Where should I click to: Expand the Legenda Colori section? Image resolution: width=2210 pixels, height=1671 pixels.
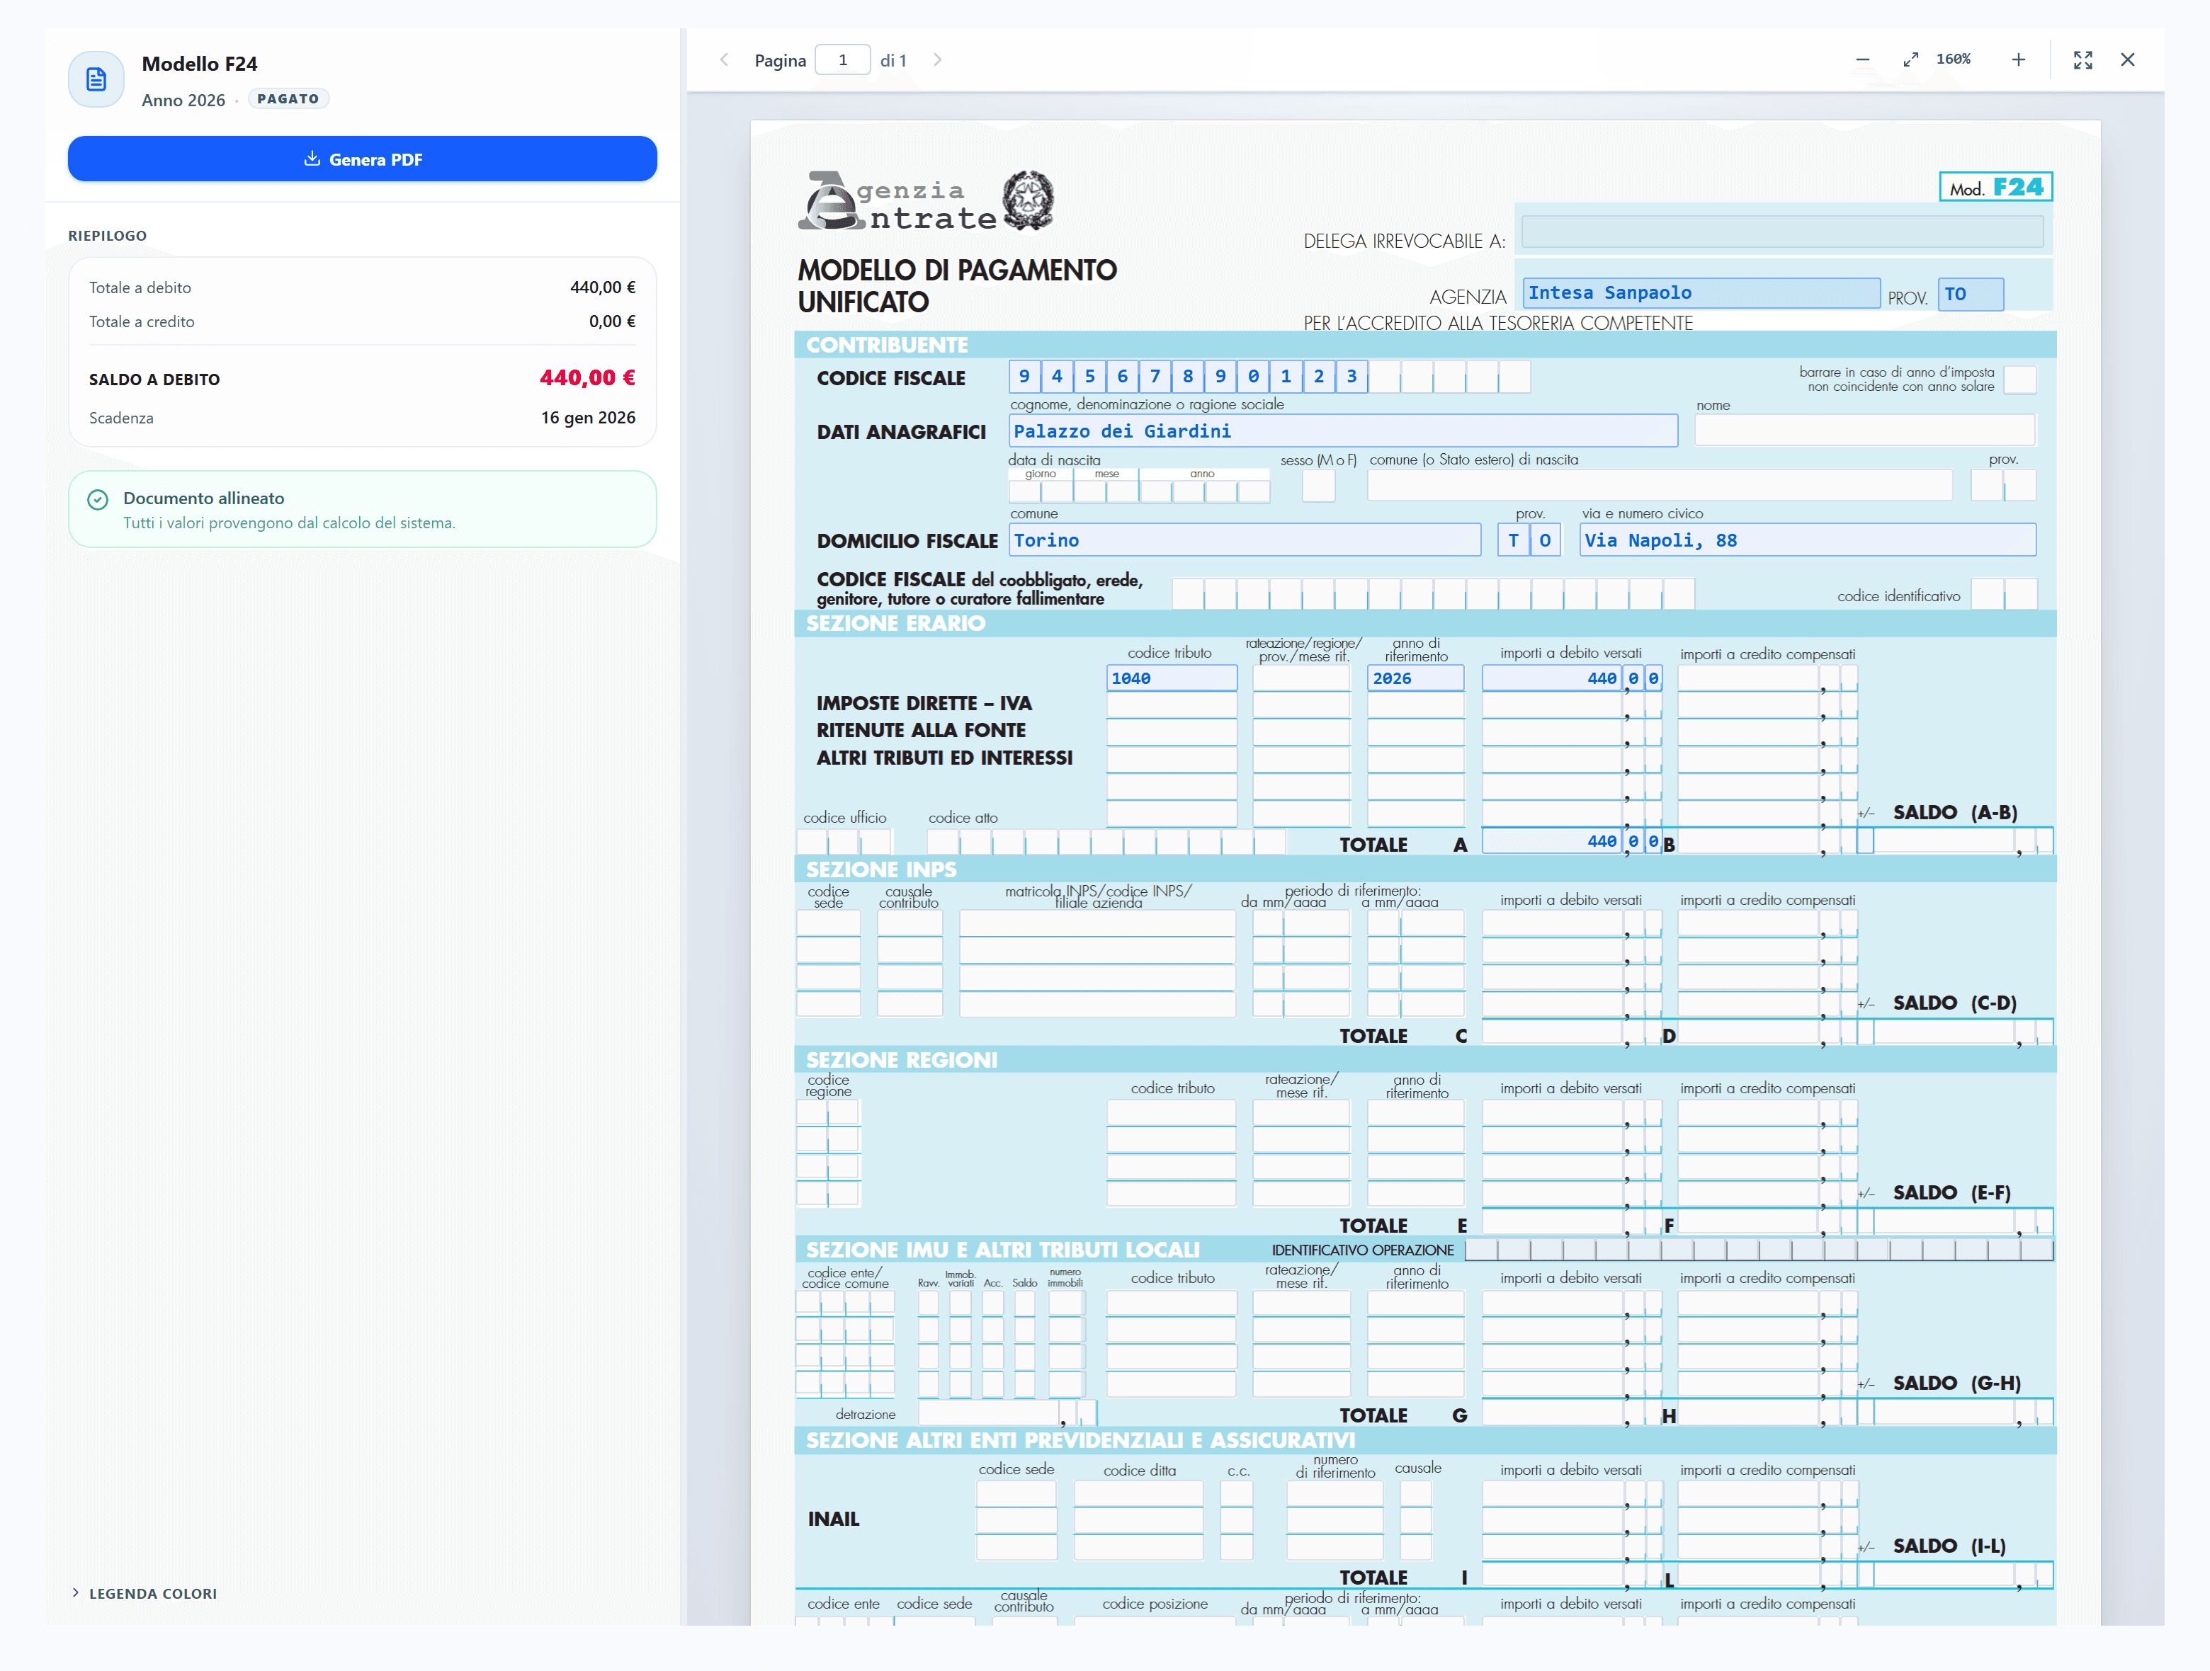pos(145,1593)
